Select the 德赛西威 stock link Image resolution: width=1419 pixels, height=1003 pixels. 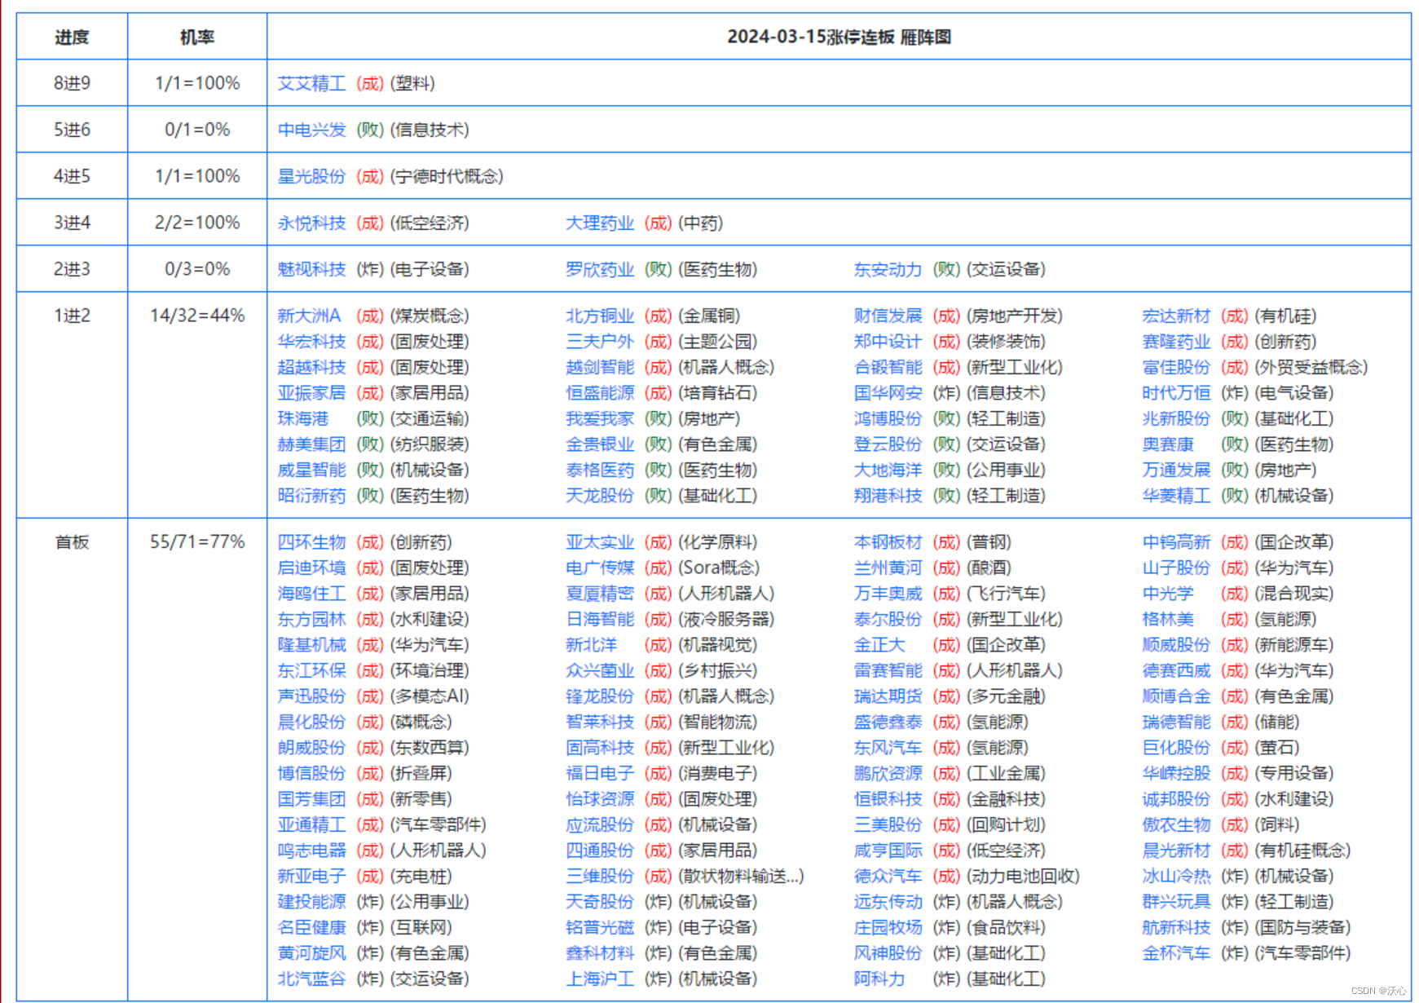[1176, 670]
